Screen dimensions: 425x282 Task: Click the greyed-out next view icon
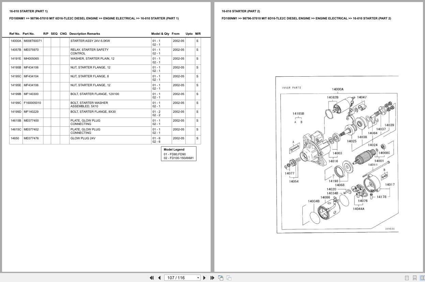[229, 278]
